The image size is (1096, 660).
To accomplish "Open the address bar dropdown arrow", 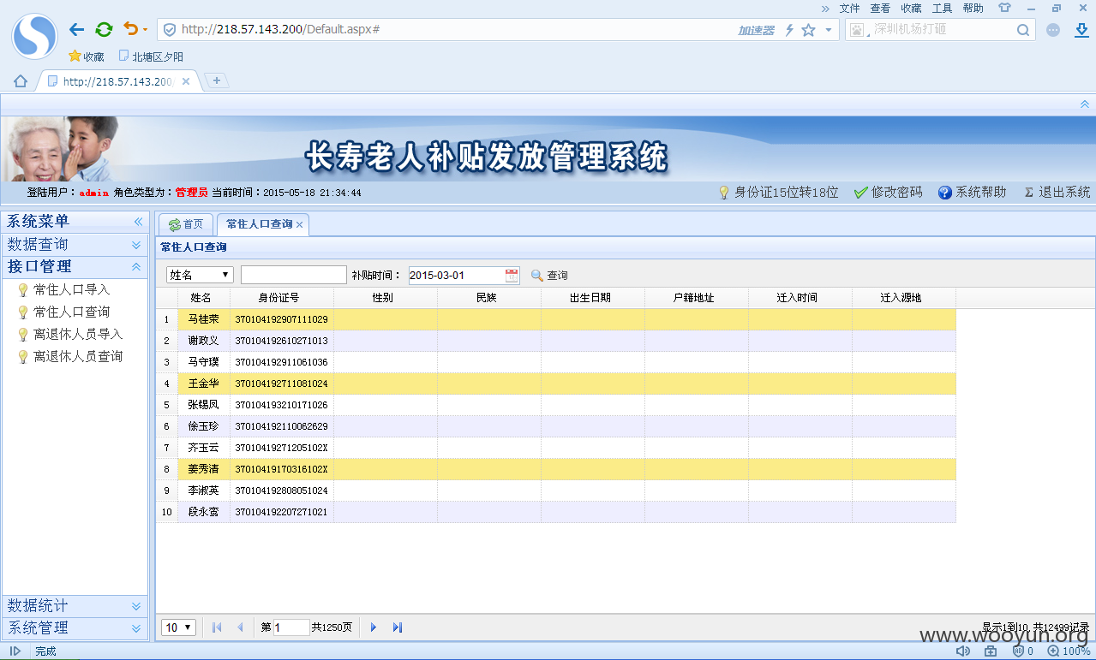I will tap(828, 30).
